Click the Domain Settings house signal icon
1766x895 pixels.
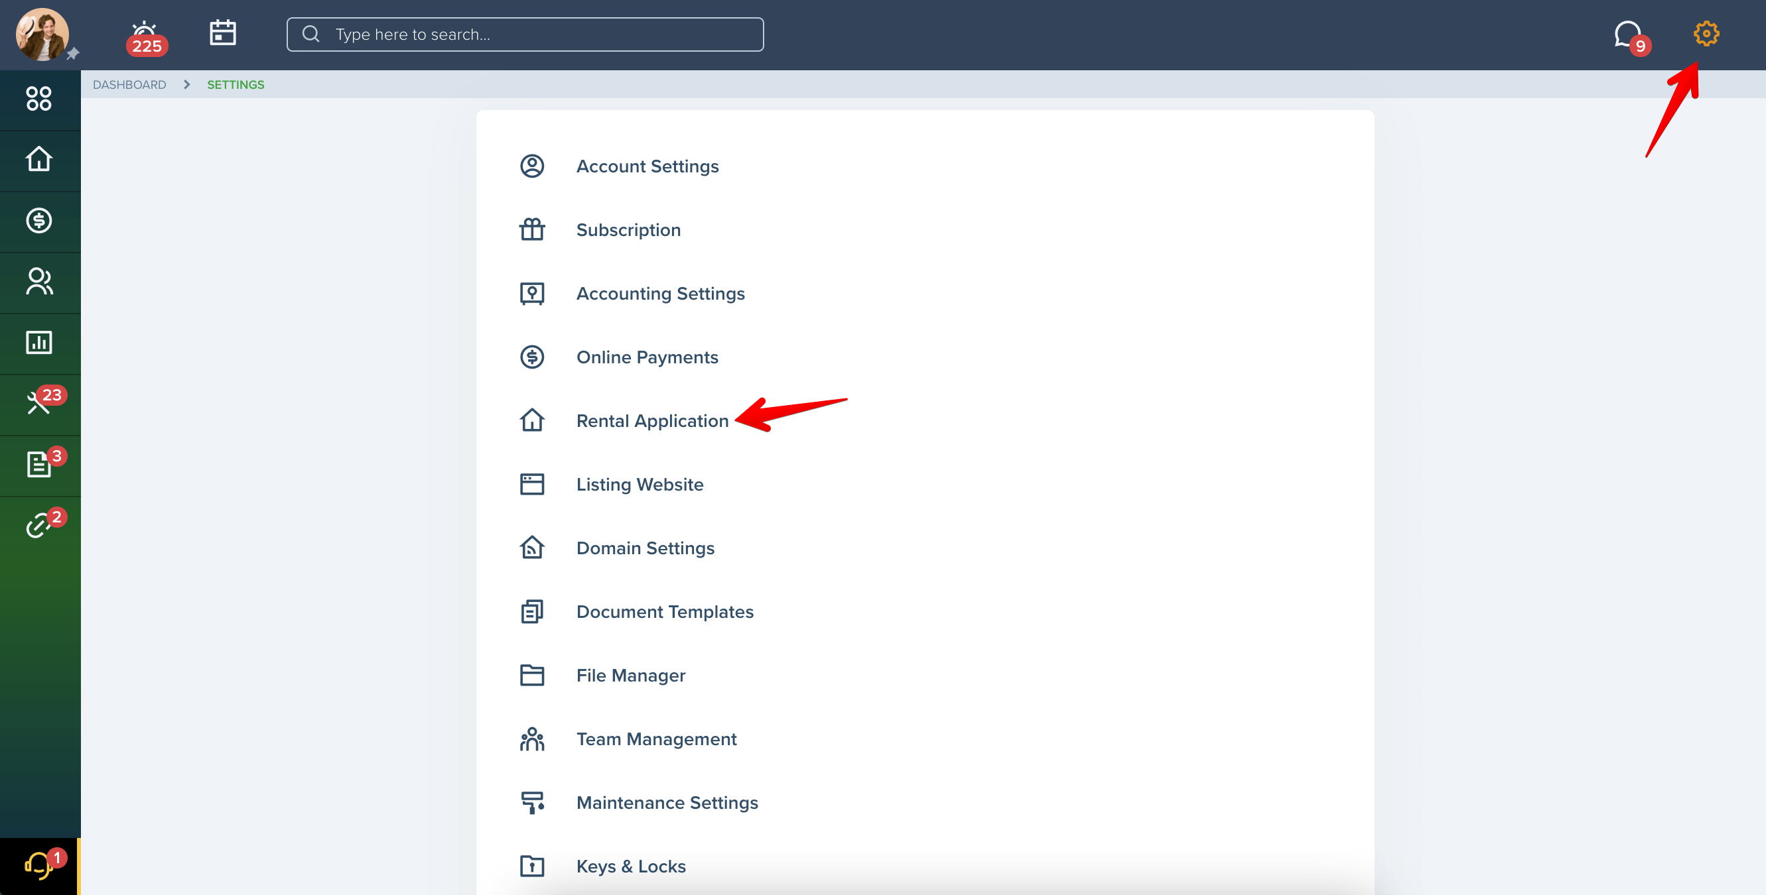(x=532, y=548)
